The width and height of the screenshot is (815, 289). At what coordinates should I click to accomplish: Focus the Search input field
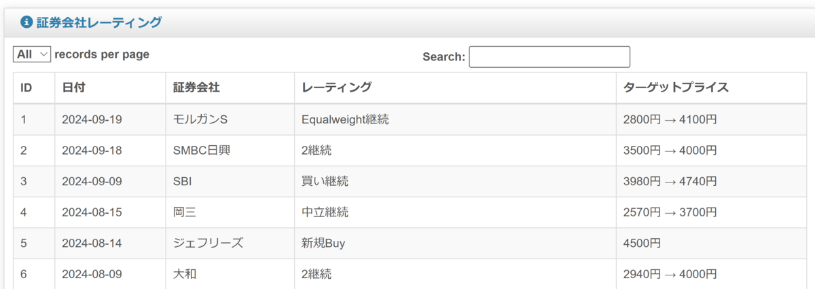pos(549,56)
